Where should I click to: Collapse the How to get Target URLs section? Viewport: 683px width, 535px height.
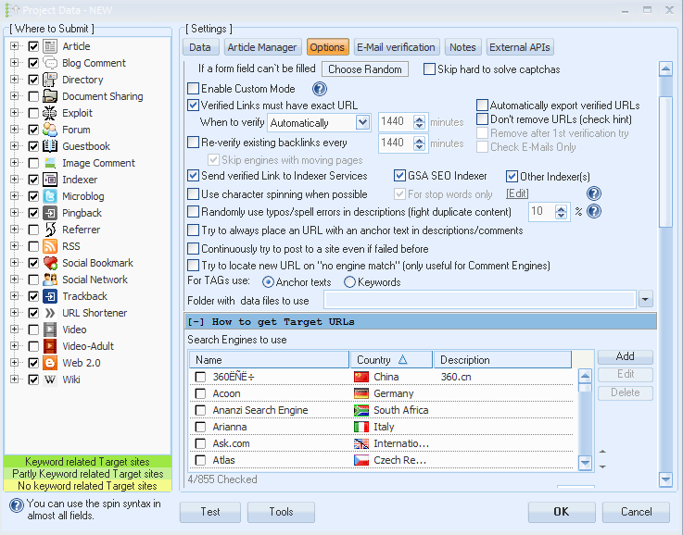196,322
